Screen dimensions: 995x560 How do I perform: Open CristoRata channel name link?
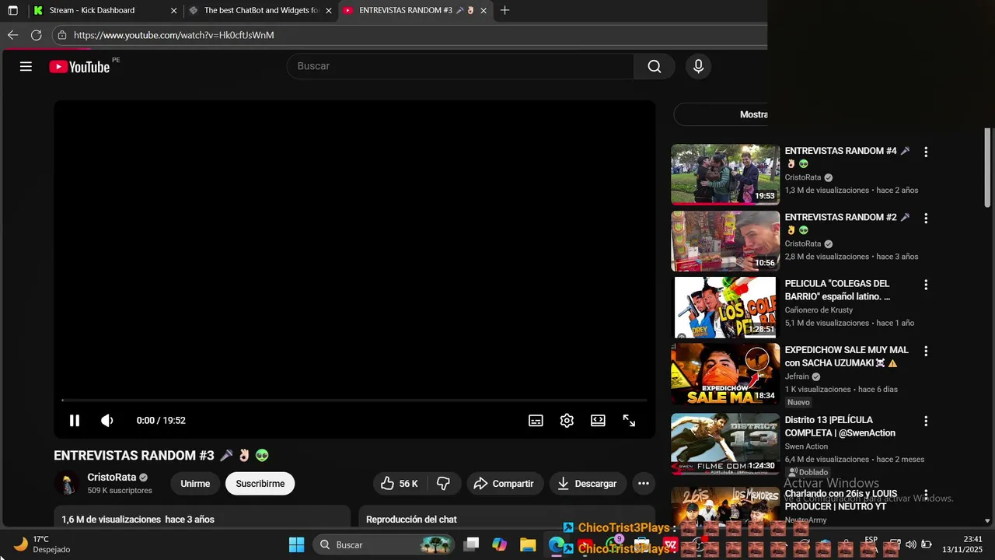point(112,477)
